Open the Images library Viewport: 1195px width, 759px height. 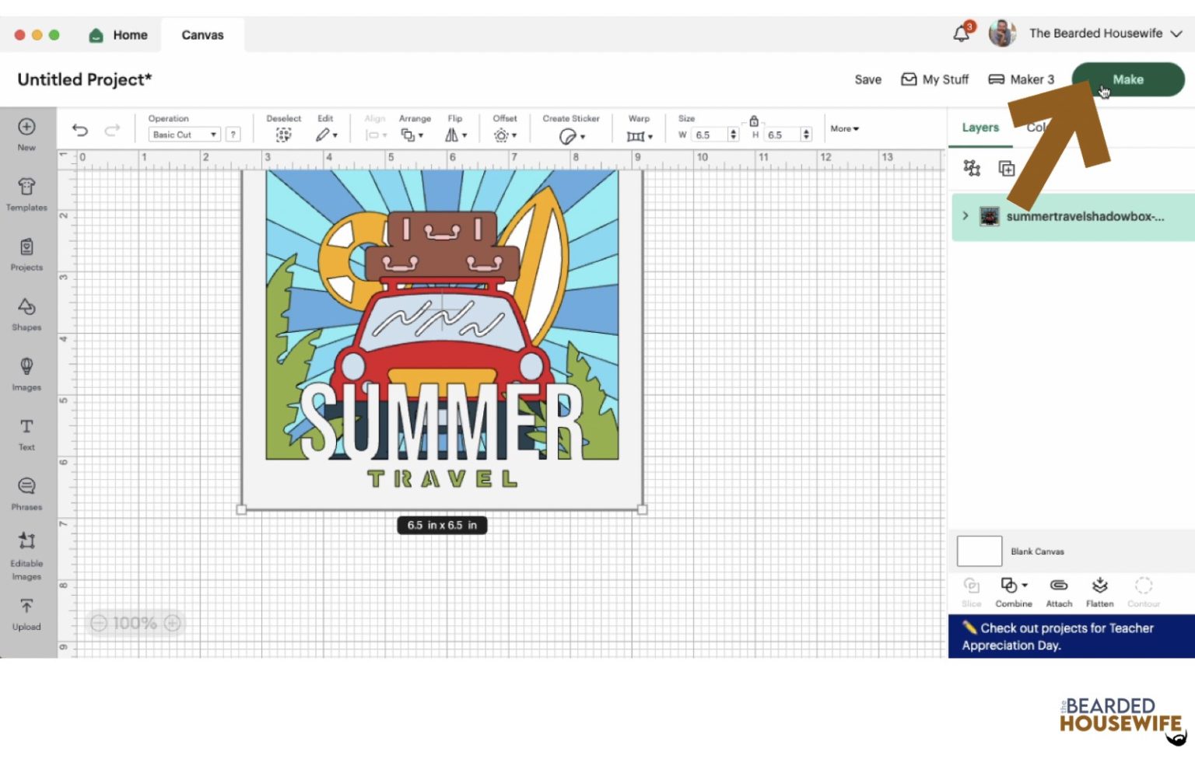(26, 373)
